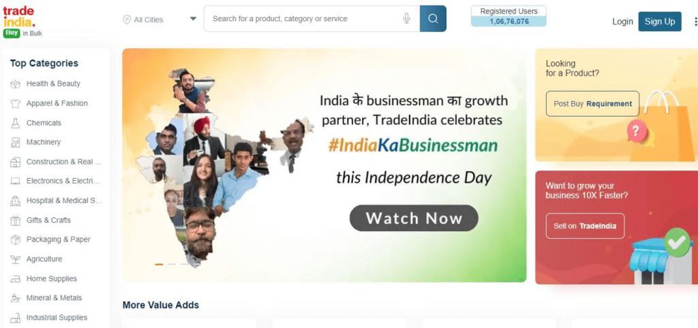Click the microphone voice search icon

[406, 18]
